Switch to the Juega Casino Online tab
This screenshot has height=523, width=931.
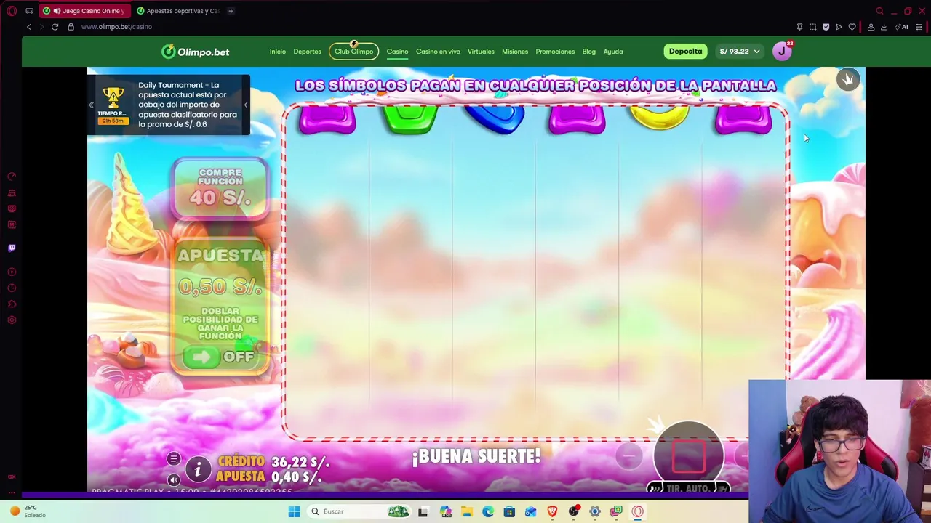(84, 11)
